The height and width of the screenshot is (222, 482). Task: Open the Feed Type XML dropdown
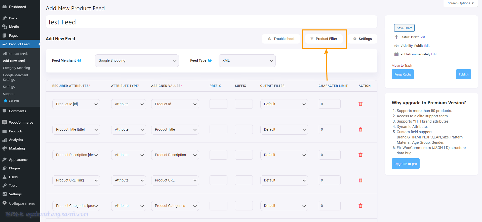click(x=247, y=61)
